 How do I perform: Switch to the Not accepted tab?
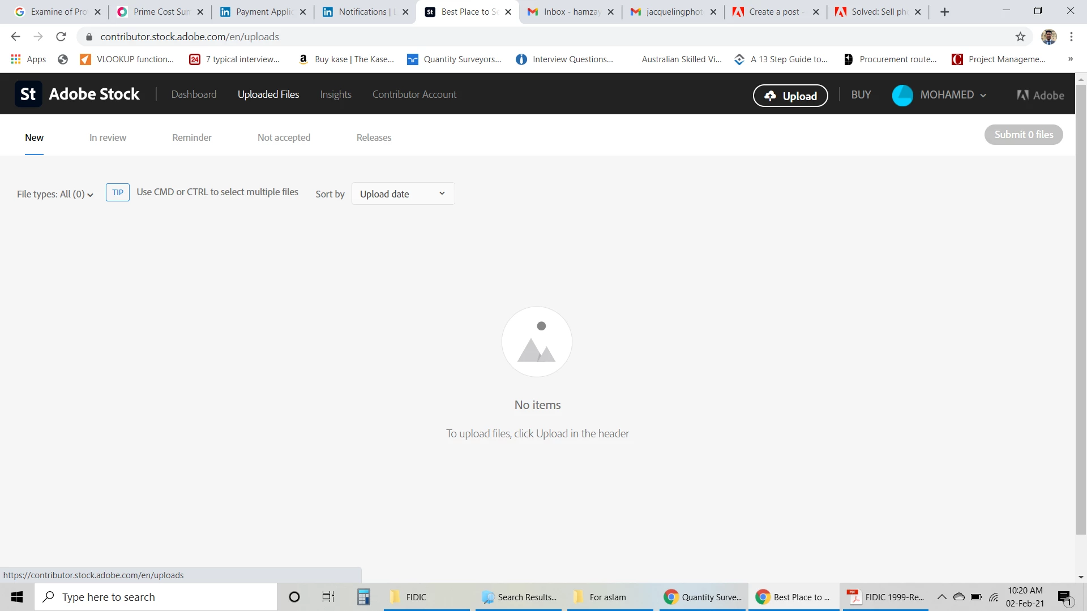tap(284, 137)
